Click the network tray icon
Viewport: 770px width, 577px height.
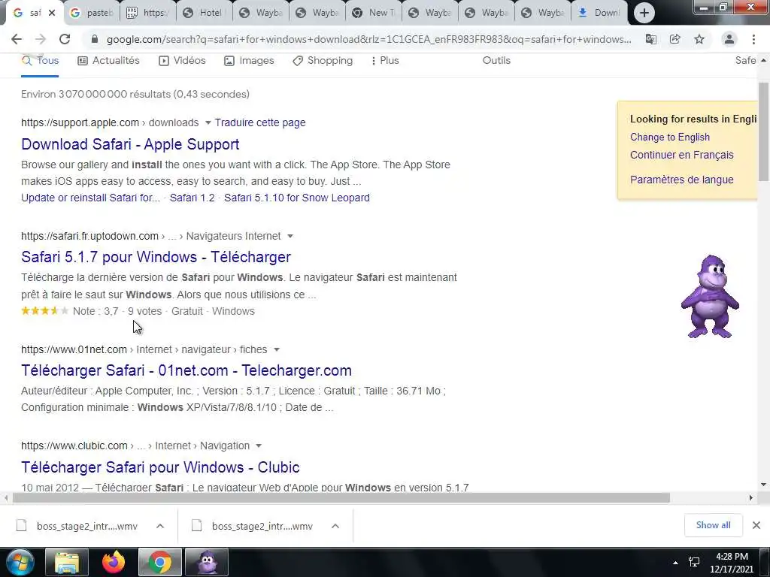click(x=694, y=563)
